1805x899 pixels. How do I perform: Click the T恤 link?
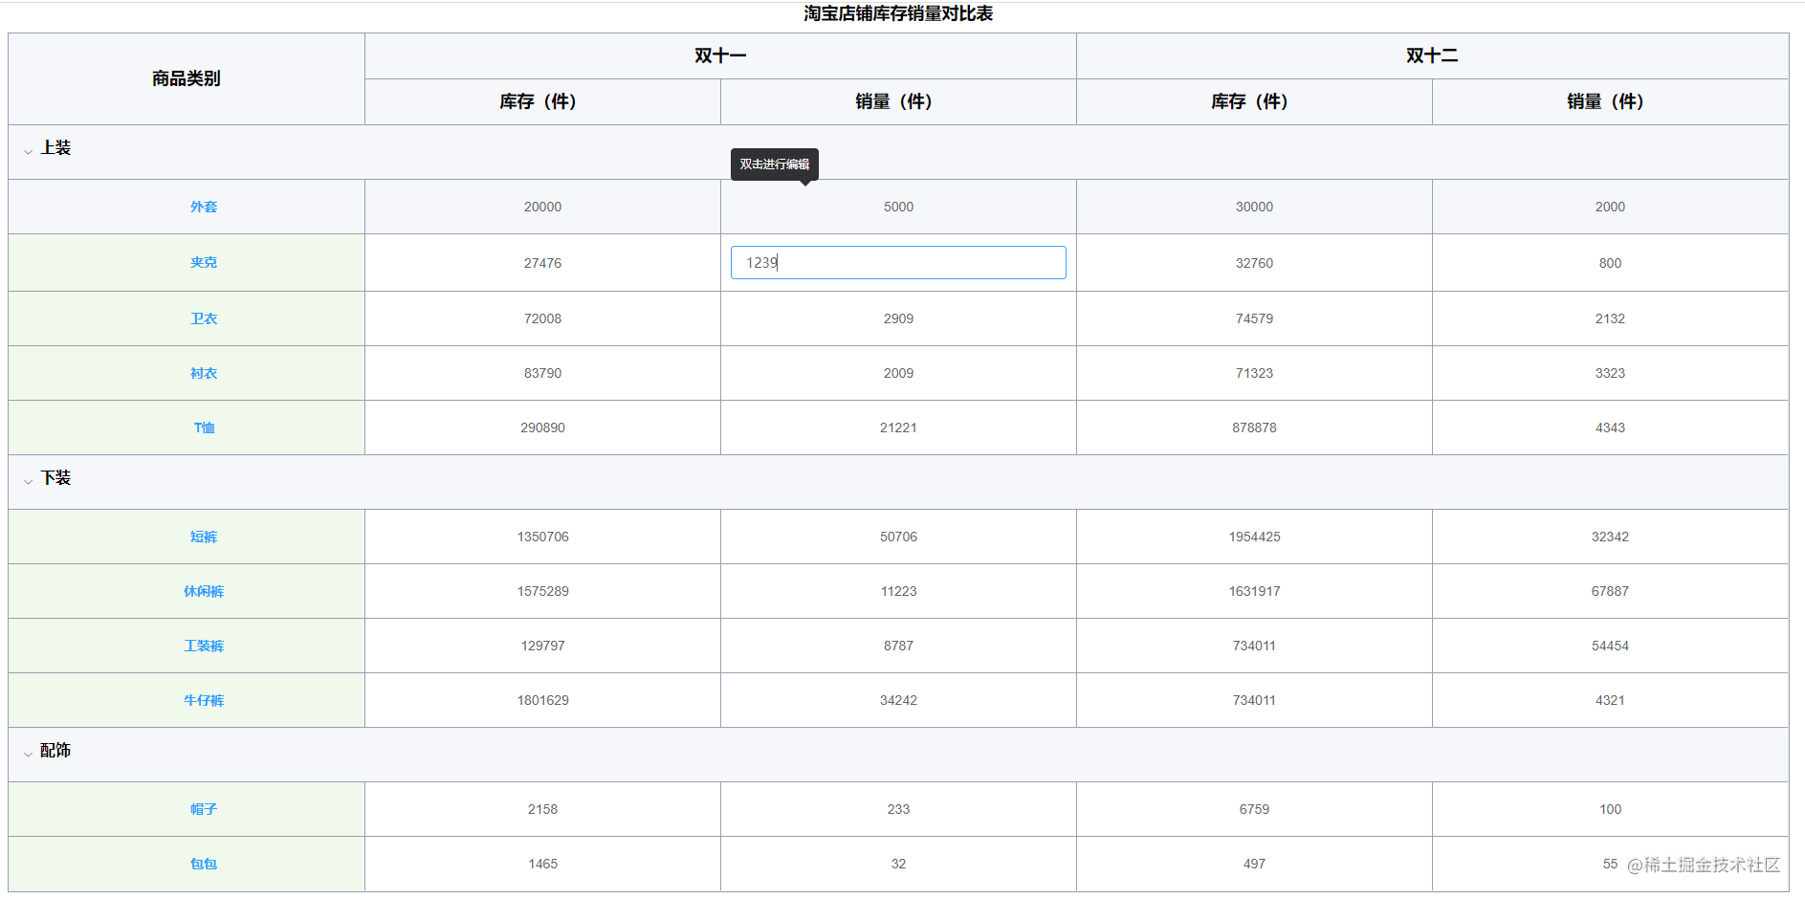tap(204, 428)
